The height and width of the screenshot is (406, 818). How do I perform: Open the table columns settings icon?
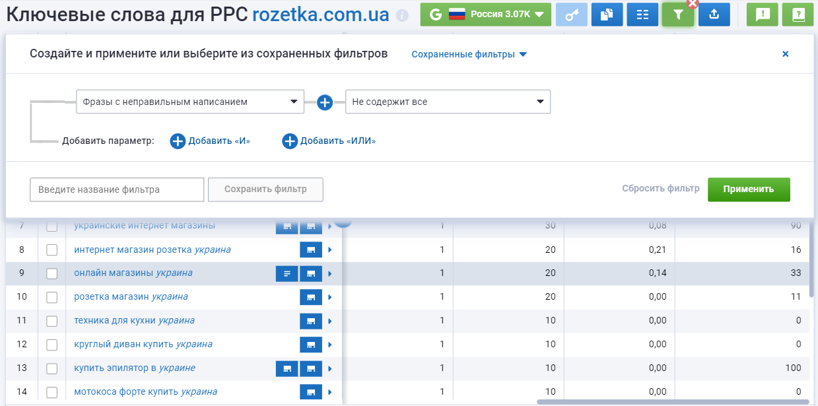642,15
